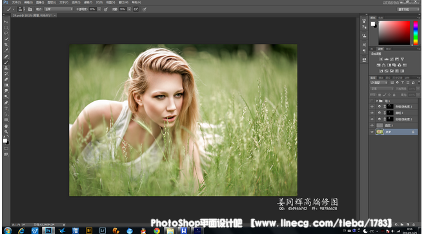Add a Brightness/Contrast adjustment layer

coord(381,59)
